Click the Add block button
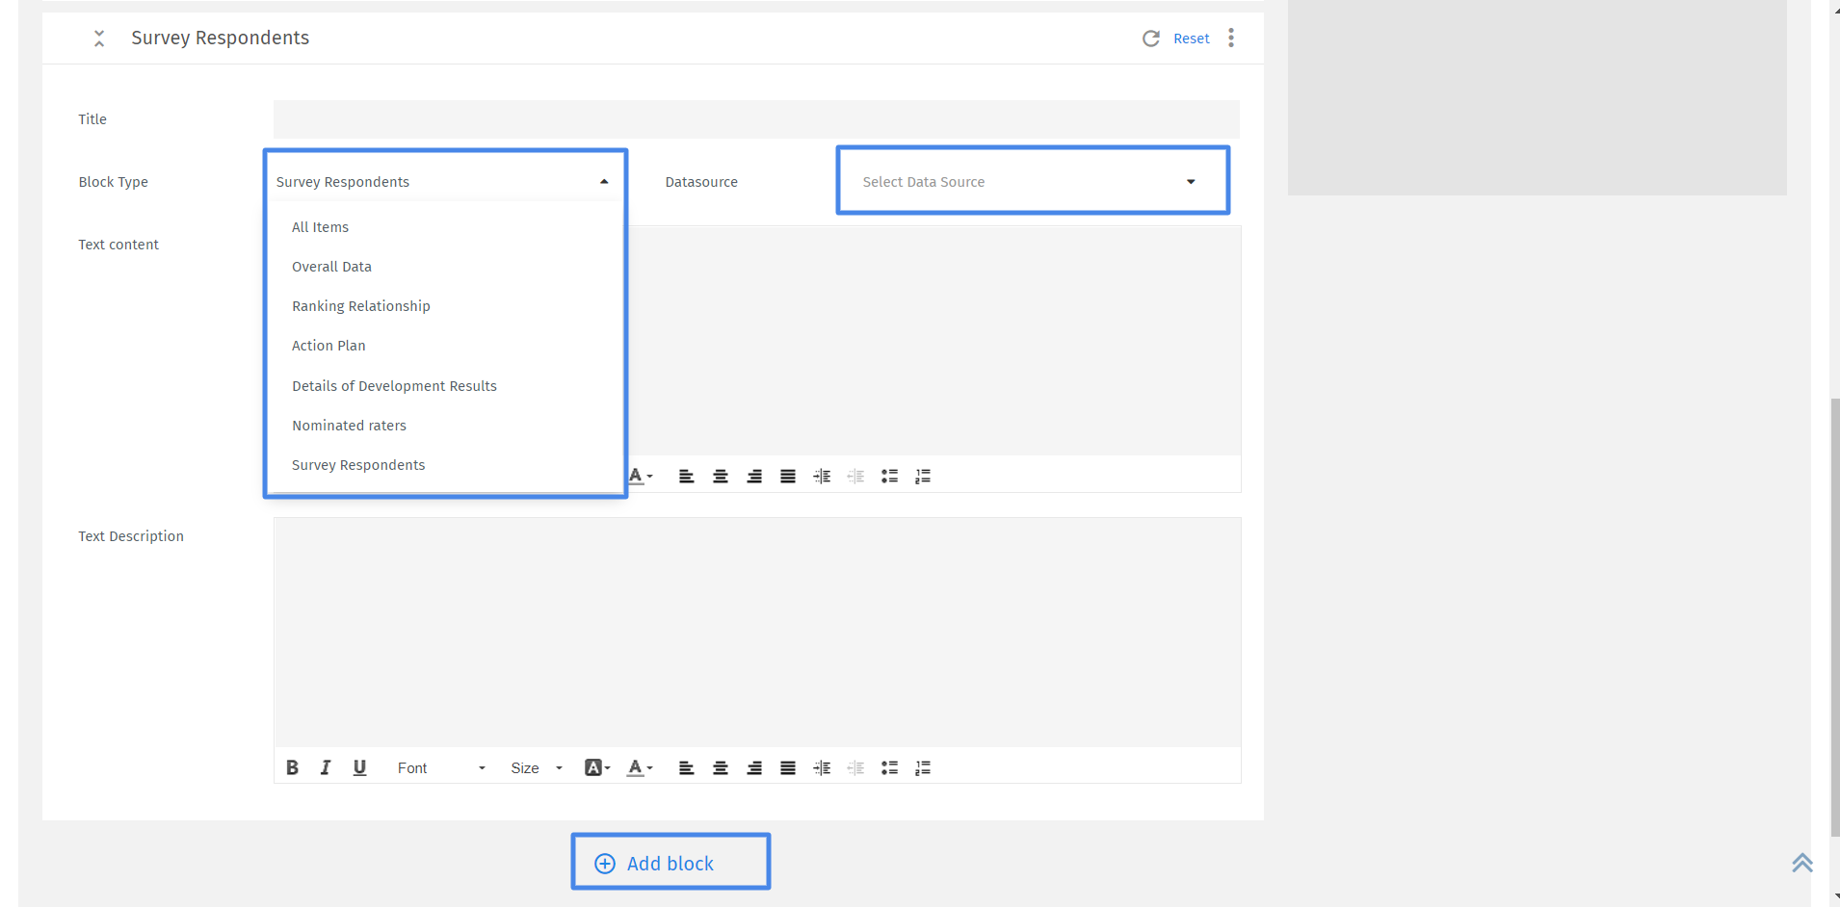Screen dimensions: 1840x907 (x=670, y=862)
